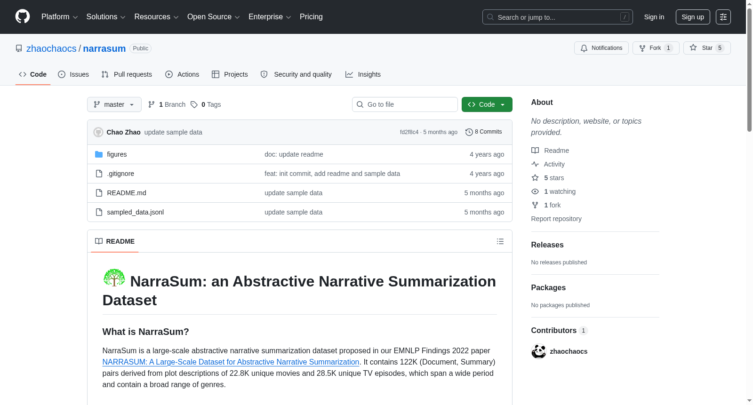Click the tag icon next to 0 Tags
Viewport: 753px width, 405px height.
(x=194, y=104)
